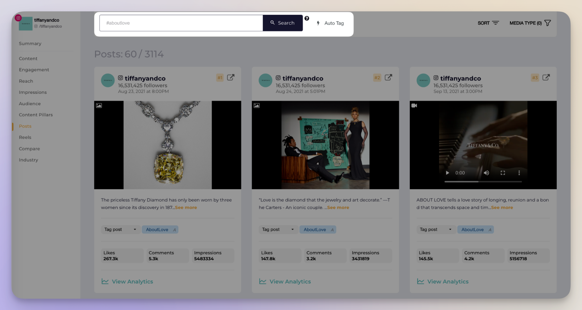582x310 pixels.
Task: Click tiffanyandco name on post #2
Action: point(303,78)
